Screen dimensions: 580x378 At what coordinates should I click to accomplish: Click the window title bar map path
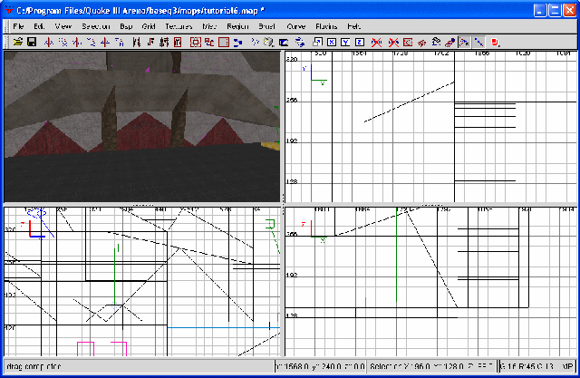140,10
